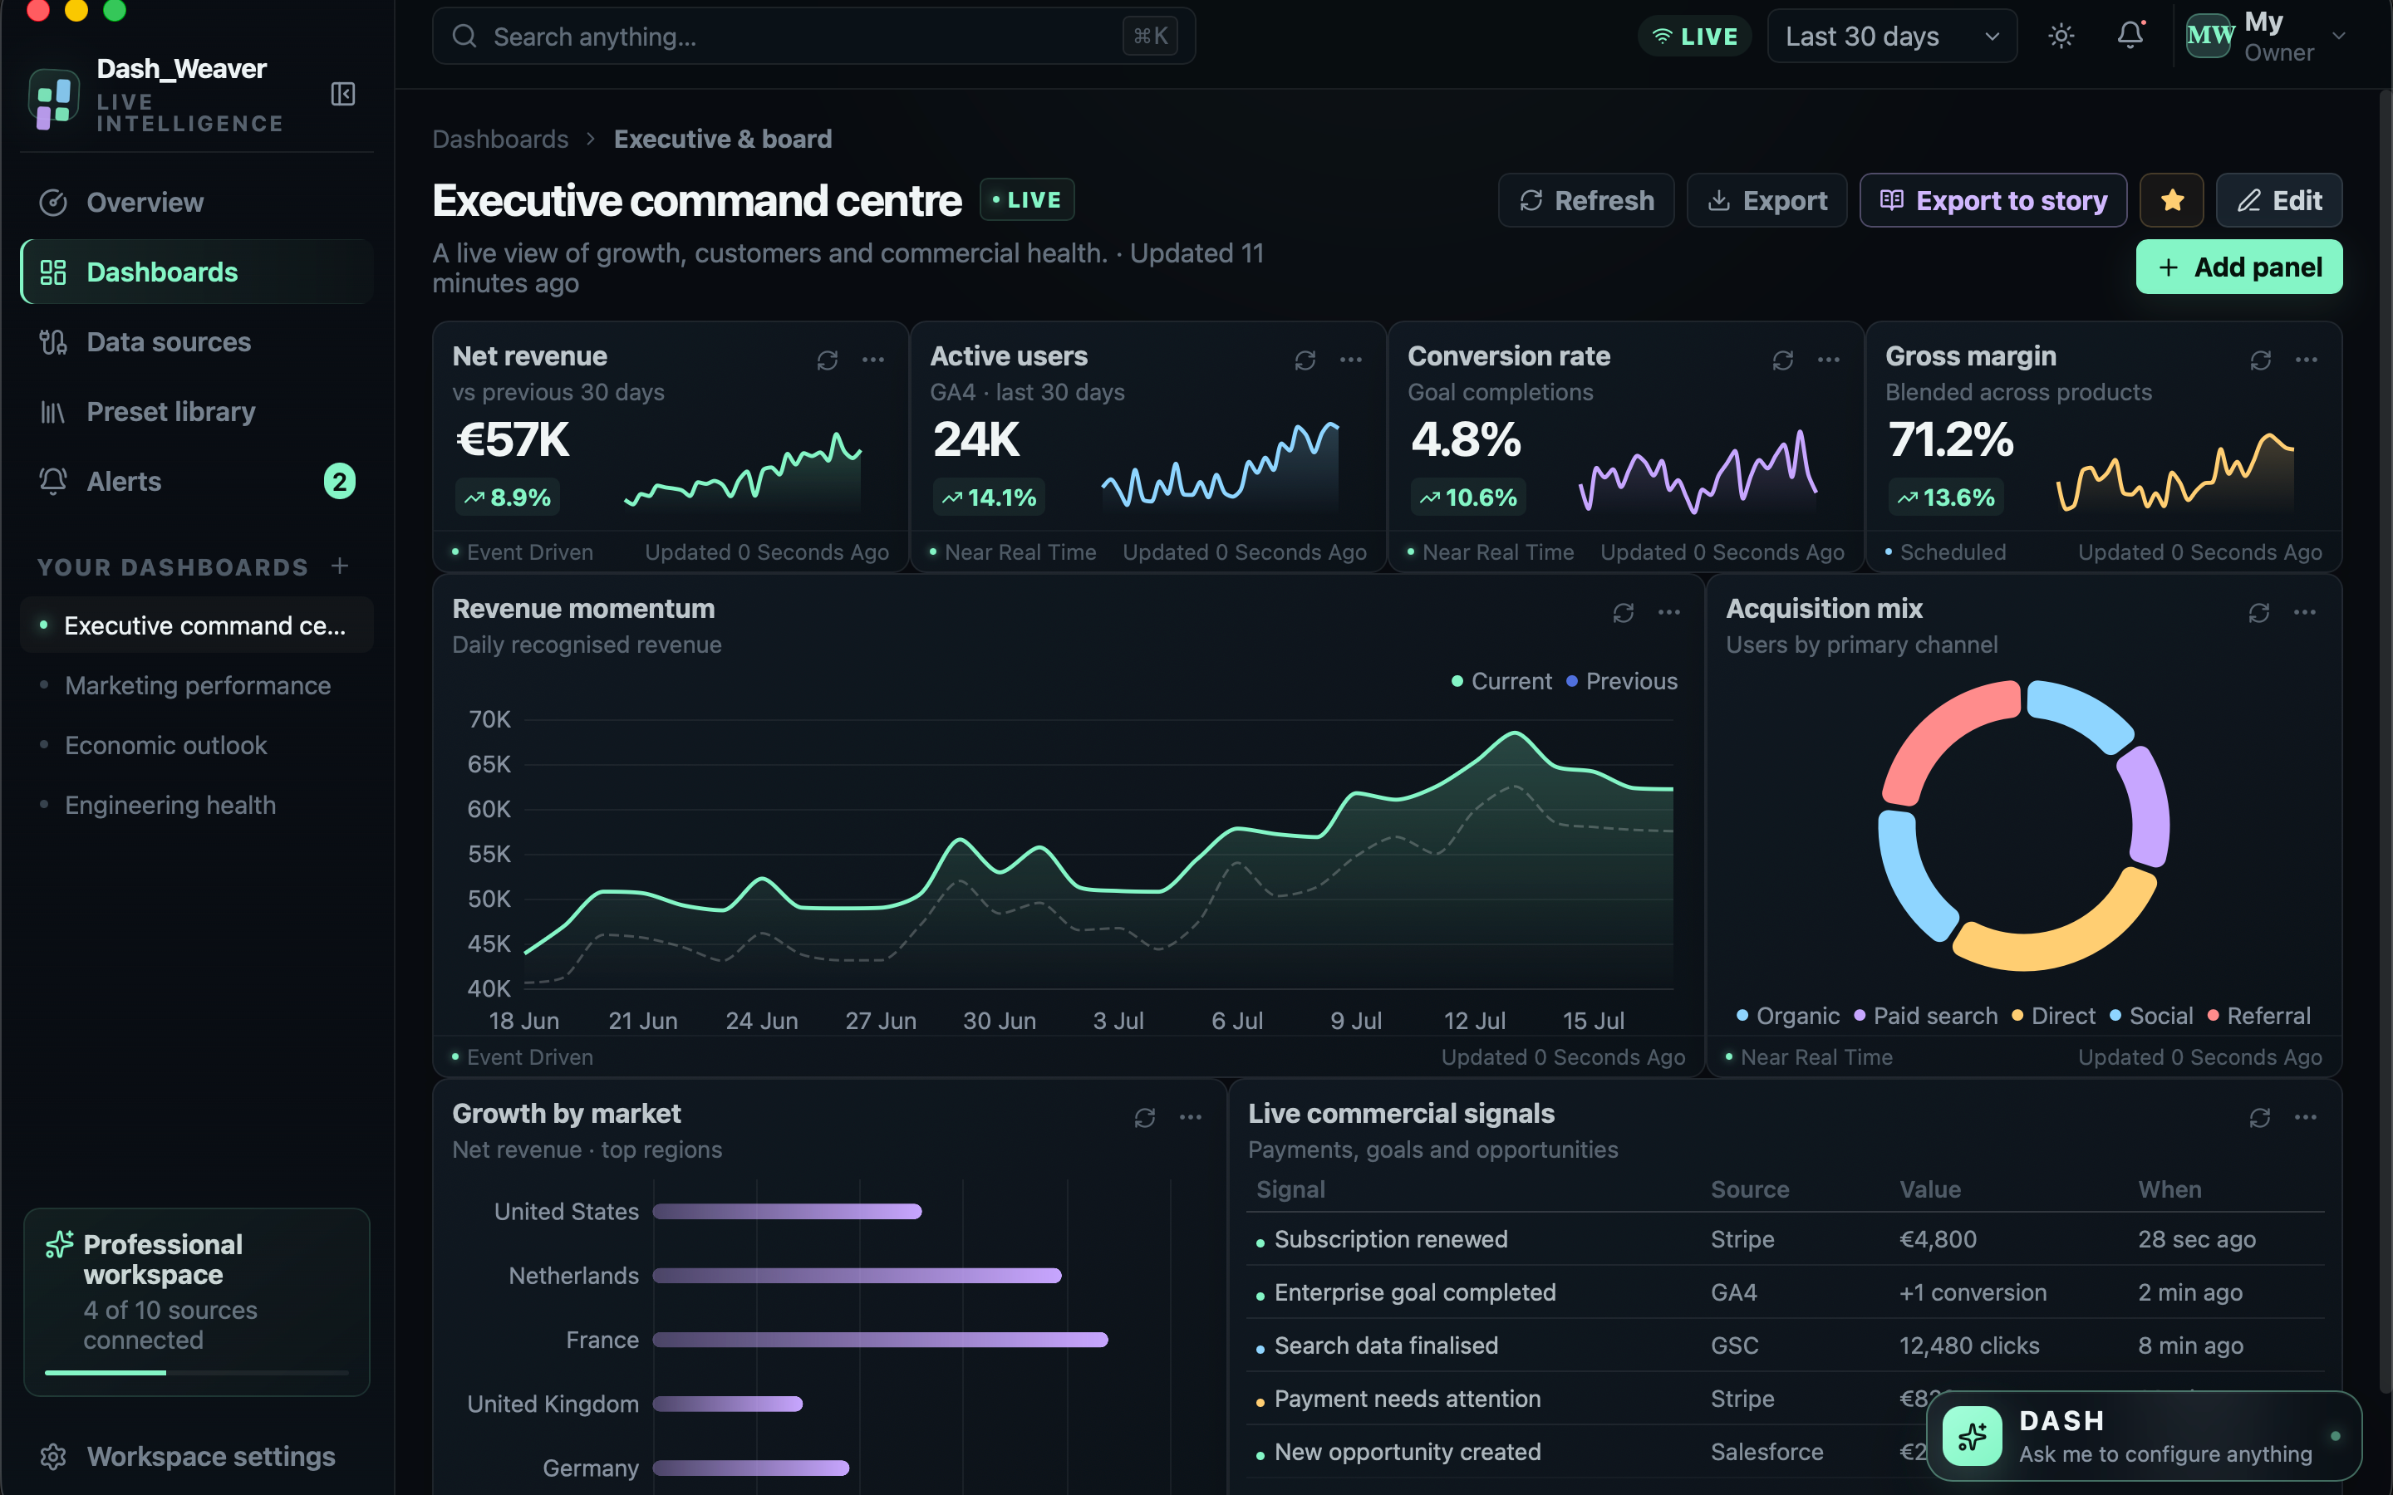The image size is (2393, 1495).
Task: Refresh the Live commercial signals panel
Action: pyautogui.click(x=2259, y=1117)
